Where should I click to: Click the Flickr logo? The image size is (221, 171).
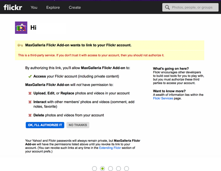point(13,7)
